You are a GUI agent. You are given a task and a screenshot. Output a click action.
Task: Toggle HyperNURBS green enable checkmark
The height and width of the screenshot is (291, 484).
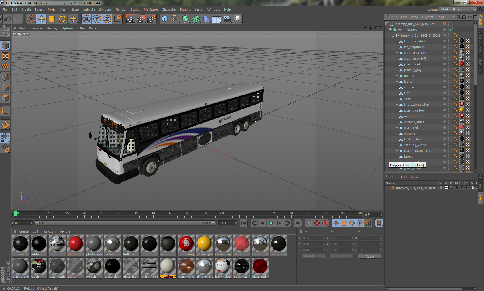451,29
